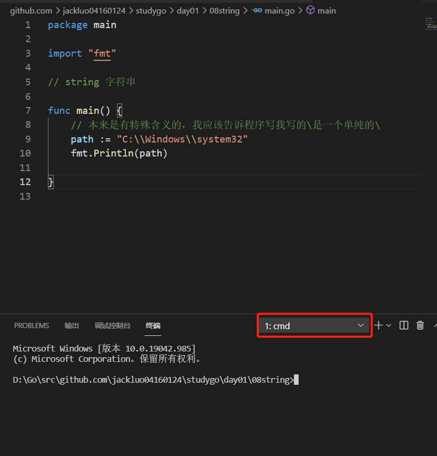
Task: Create a new terminal with plus icon
Action: click(x=378, y=325)
